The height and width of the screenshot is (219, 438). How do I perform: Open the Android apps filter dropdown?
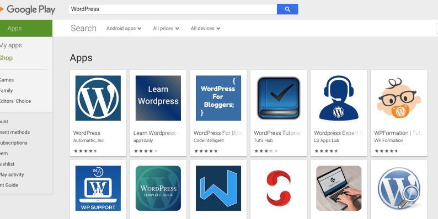(124, 29)
